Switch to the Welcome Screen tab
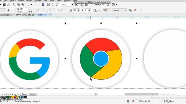The width and height of the screenshot is (186, 104). pos(6,15)
